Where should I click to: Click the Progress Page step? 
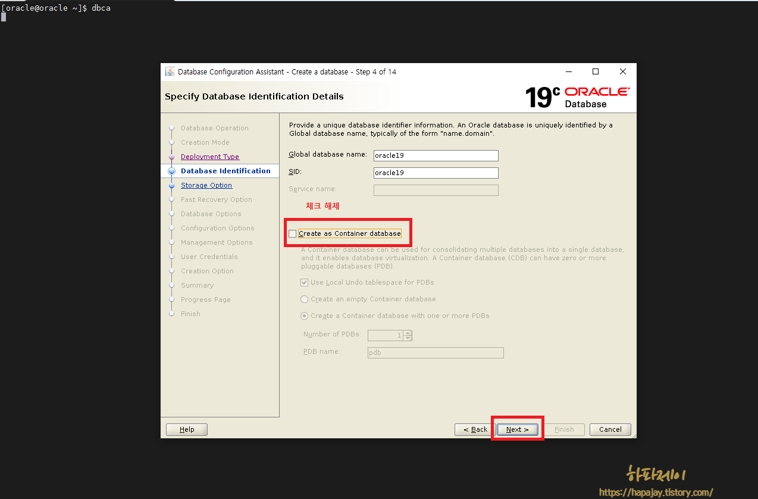(x=206, y=300)
